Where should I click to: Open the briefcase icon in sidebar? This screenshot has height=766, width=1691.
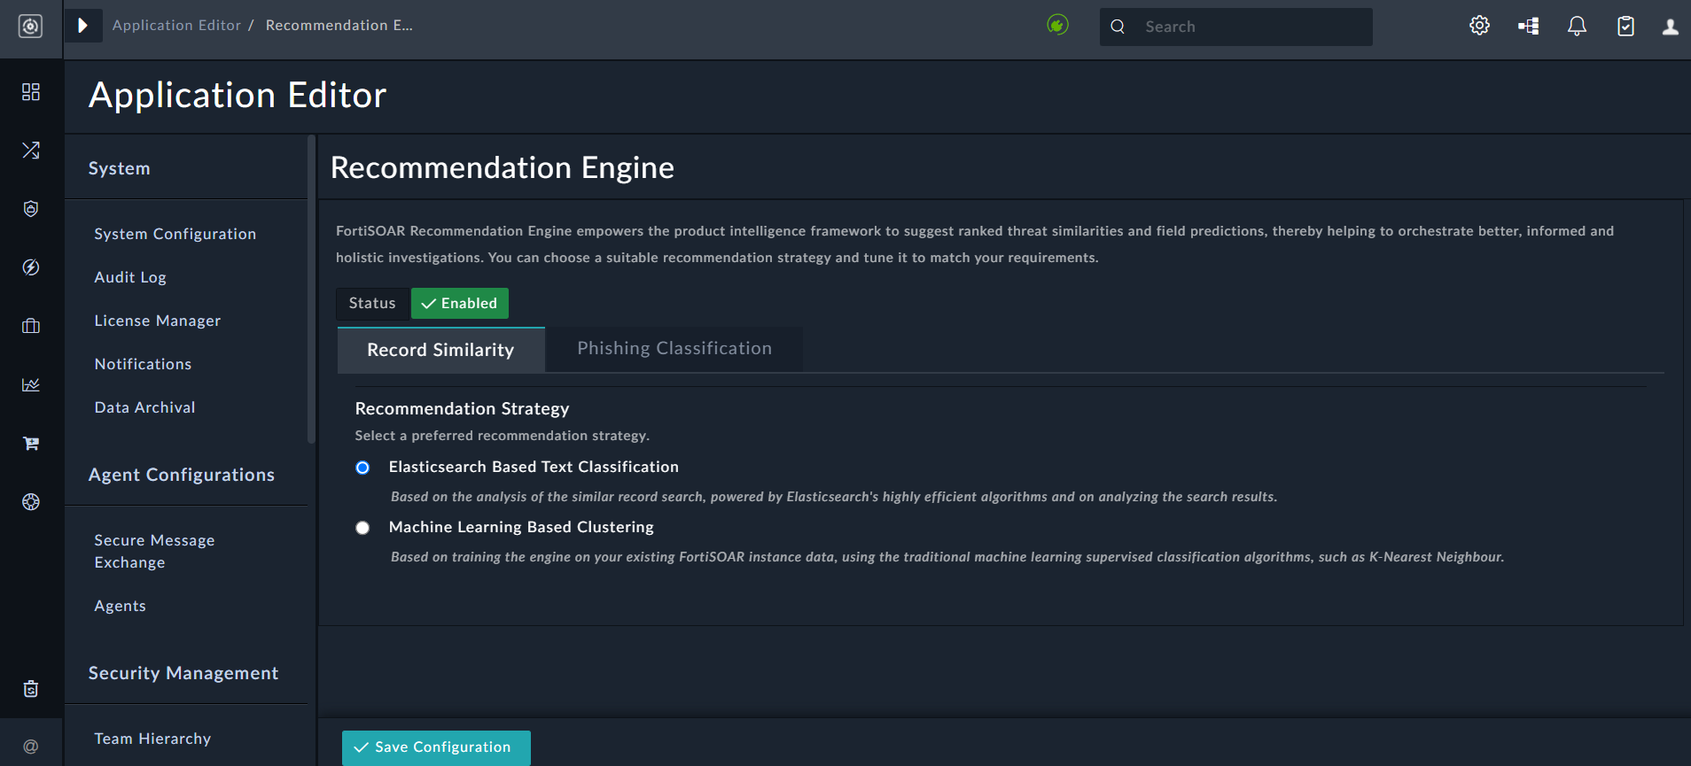(31, 326)
